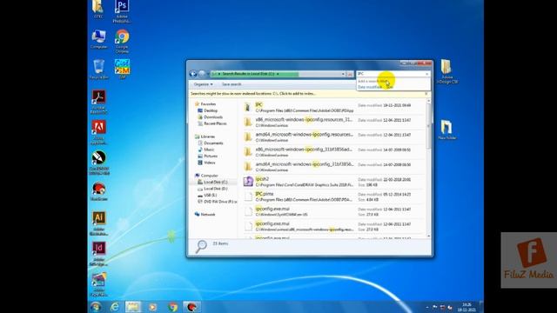Choose Size search filter
Viewport: 557px width, 313px height.
point(390,87)
